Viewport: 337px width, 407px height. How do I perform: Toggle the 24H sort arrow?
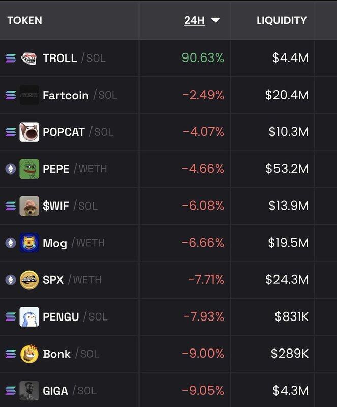(x=216, y=20)
